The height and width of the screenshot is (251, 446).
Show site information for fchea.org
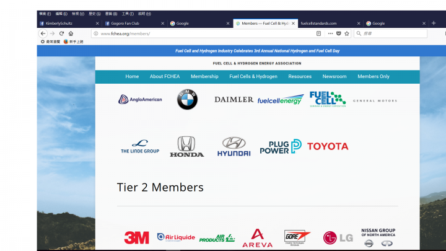[x=96, y=33]
